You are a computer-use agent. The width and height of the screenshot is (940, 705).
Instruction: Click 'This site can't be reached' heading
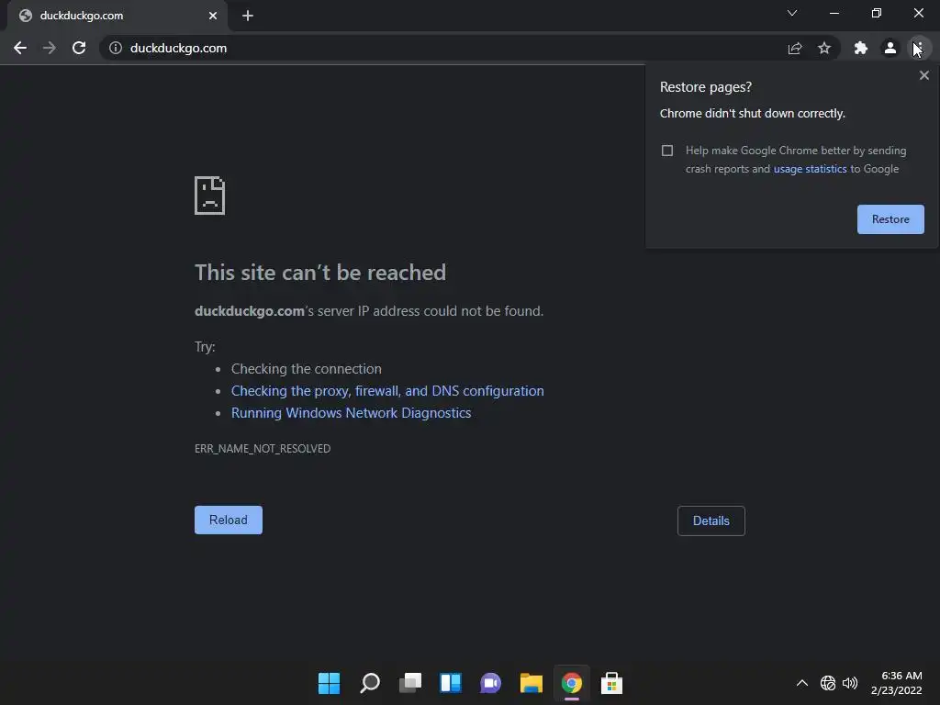[x=320, y=273]
